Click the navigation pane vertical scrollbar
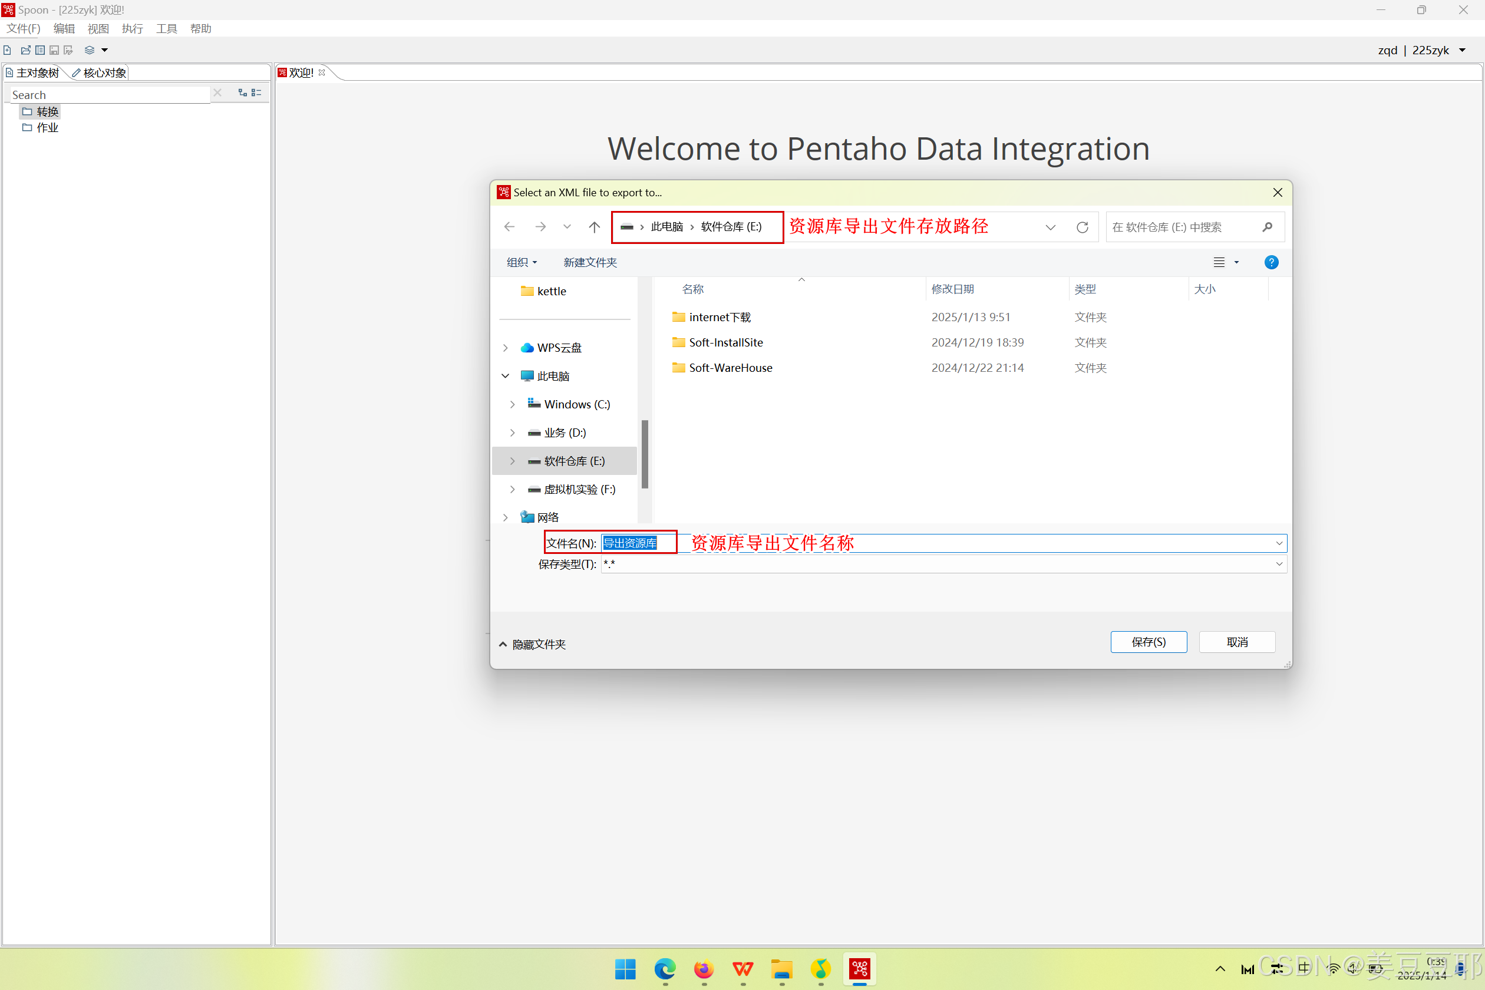This screenshot has width=1485, height=990. tap(645, 454)
